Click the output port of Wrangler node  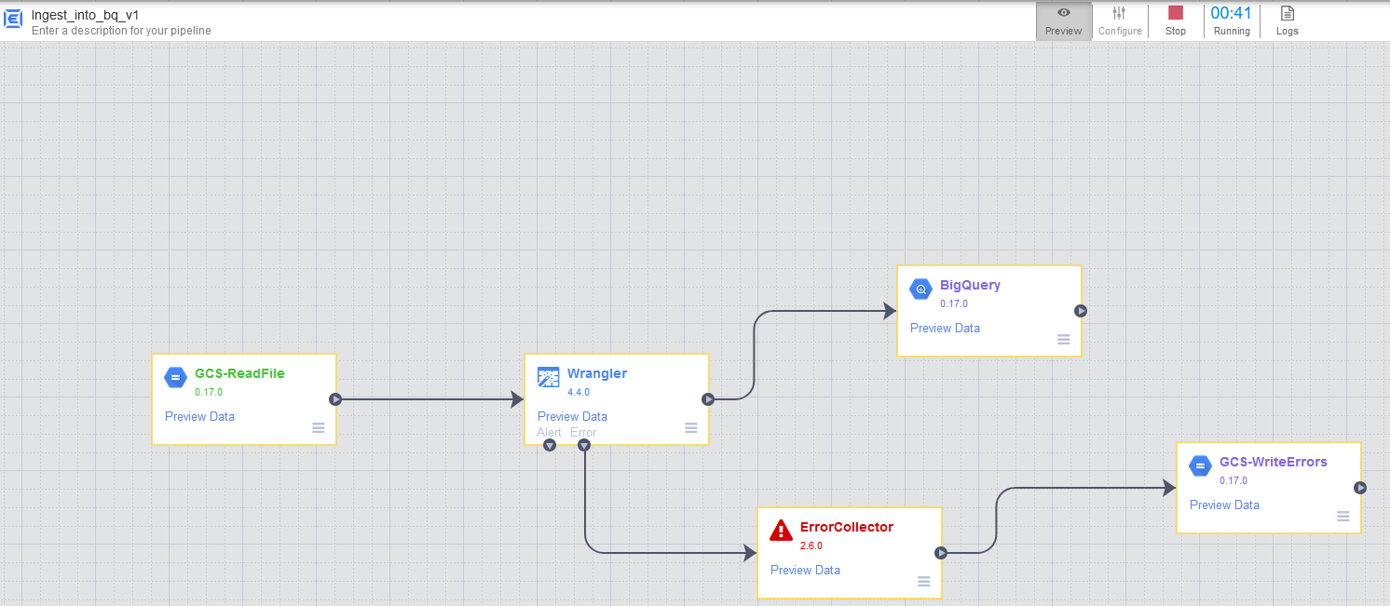tap(708, 399)
